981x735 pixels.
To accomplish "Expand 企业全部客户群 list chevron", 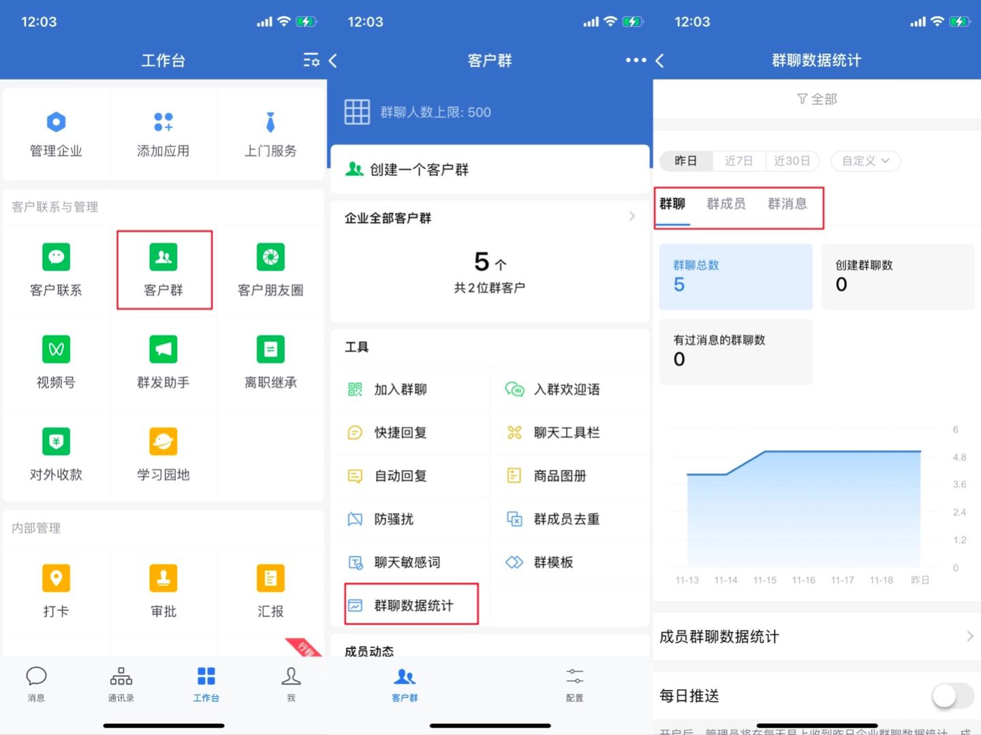I will coord(632,217).
